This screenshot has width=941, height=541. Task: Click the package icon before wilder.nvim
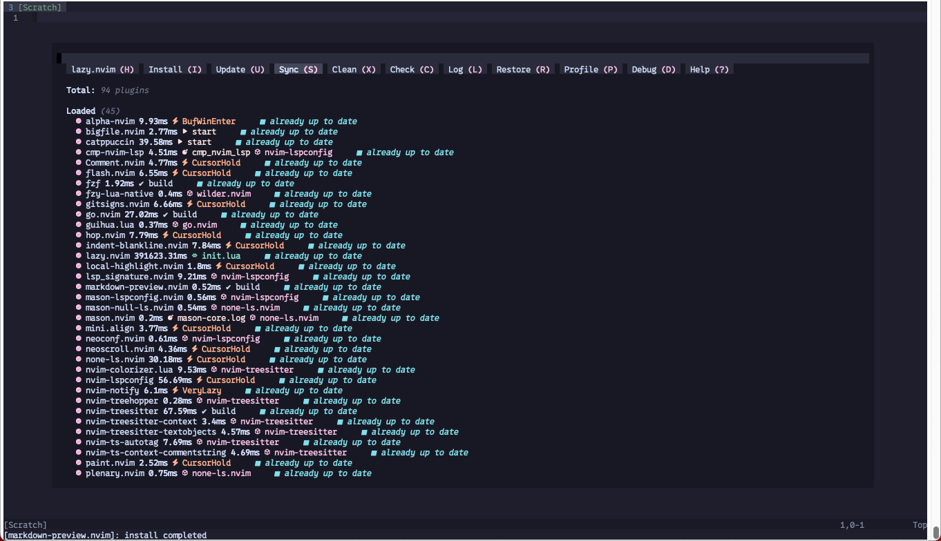190,194
